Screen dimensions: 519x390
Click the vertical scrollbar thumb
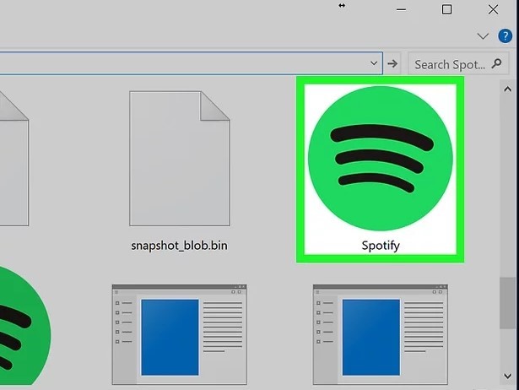(x=507, y=303)
